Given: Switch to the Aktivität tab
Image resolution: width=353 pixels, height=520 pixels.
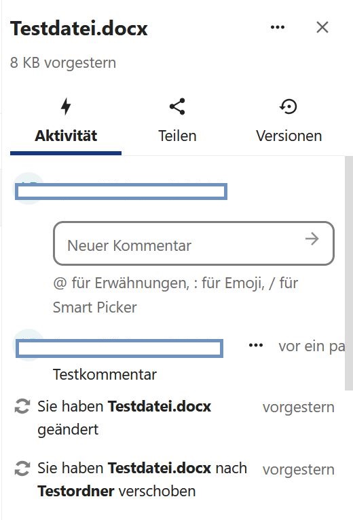Looking at the screenshot, I should pyautogui.click(x=66, y=125).
